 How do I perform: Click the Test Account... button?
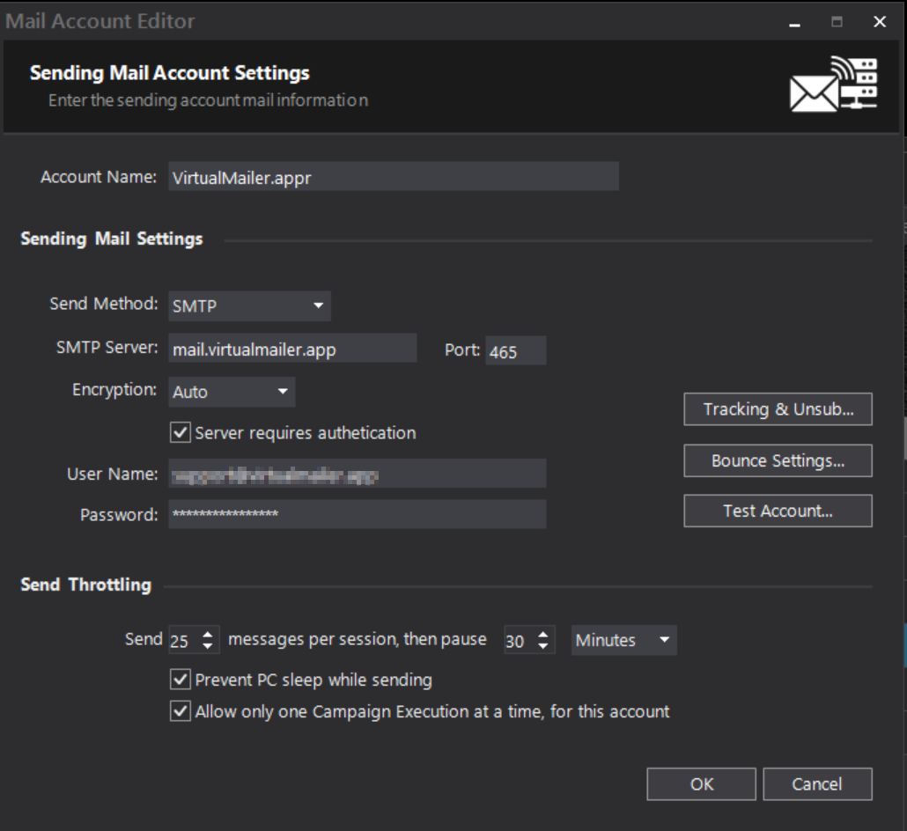click(x=778, y=511)
